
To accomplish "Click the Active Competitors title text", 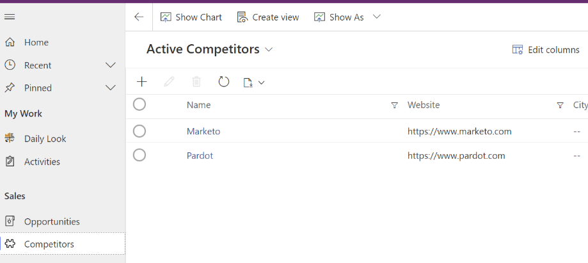I will pos(203,49).
